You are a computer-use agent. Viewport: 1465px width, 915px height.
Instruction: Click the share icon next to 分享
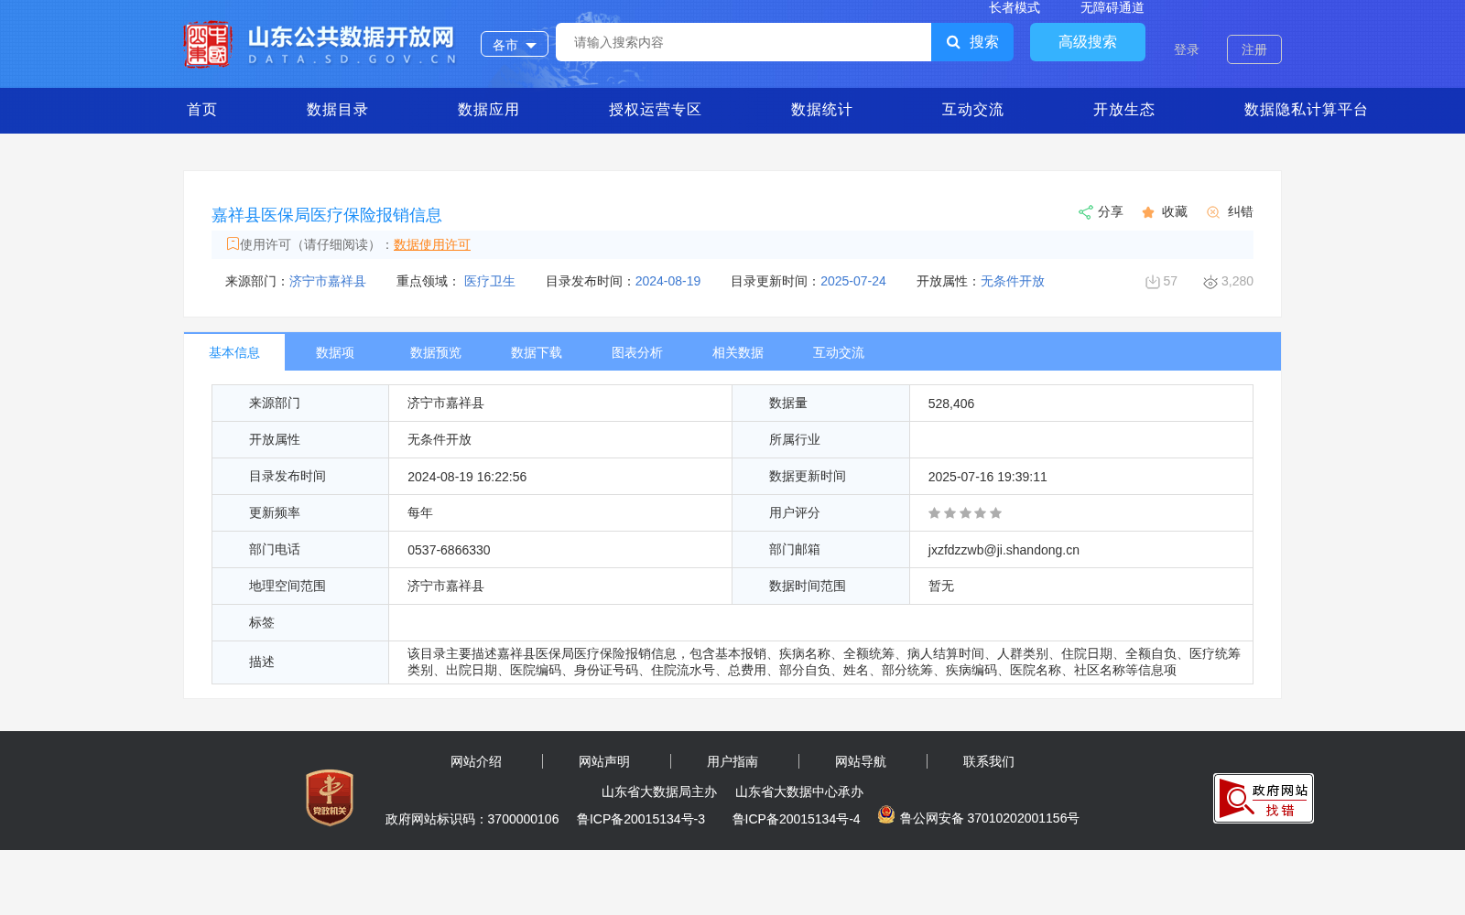(1085, 212)
